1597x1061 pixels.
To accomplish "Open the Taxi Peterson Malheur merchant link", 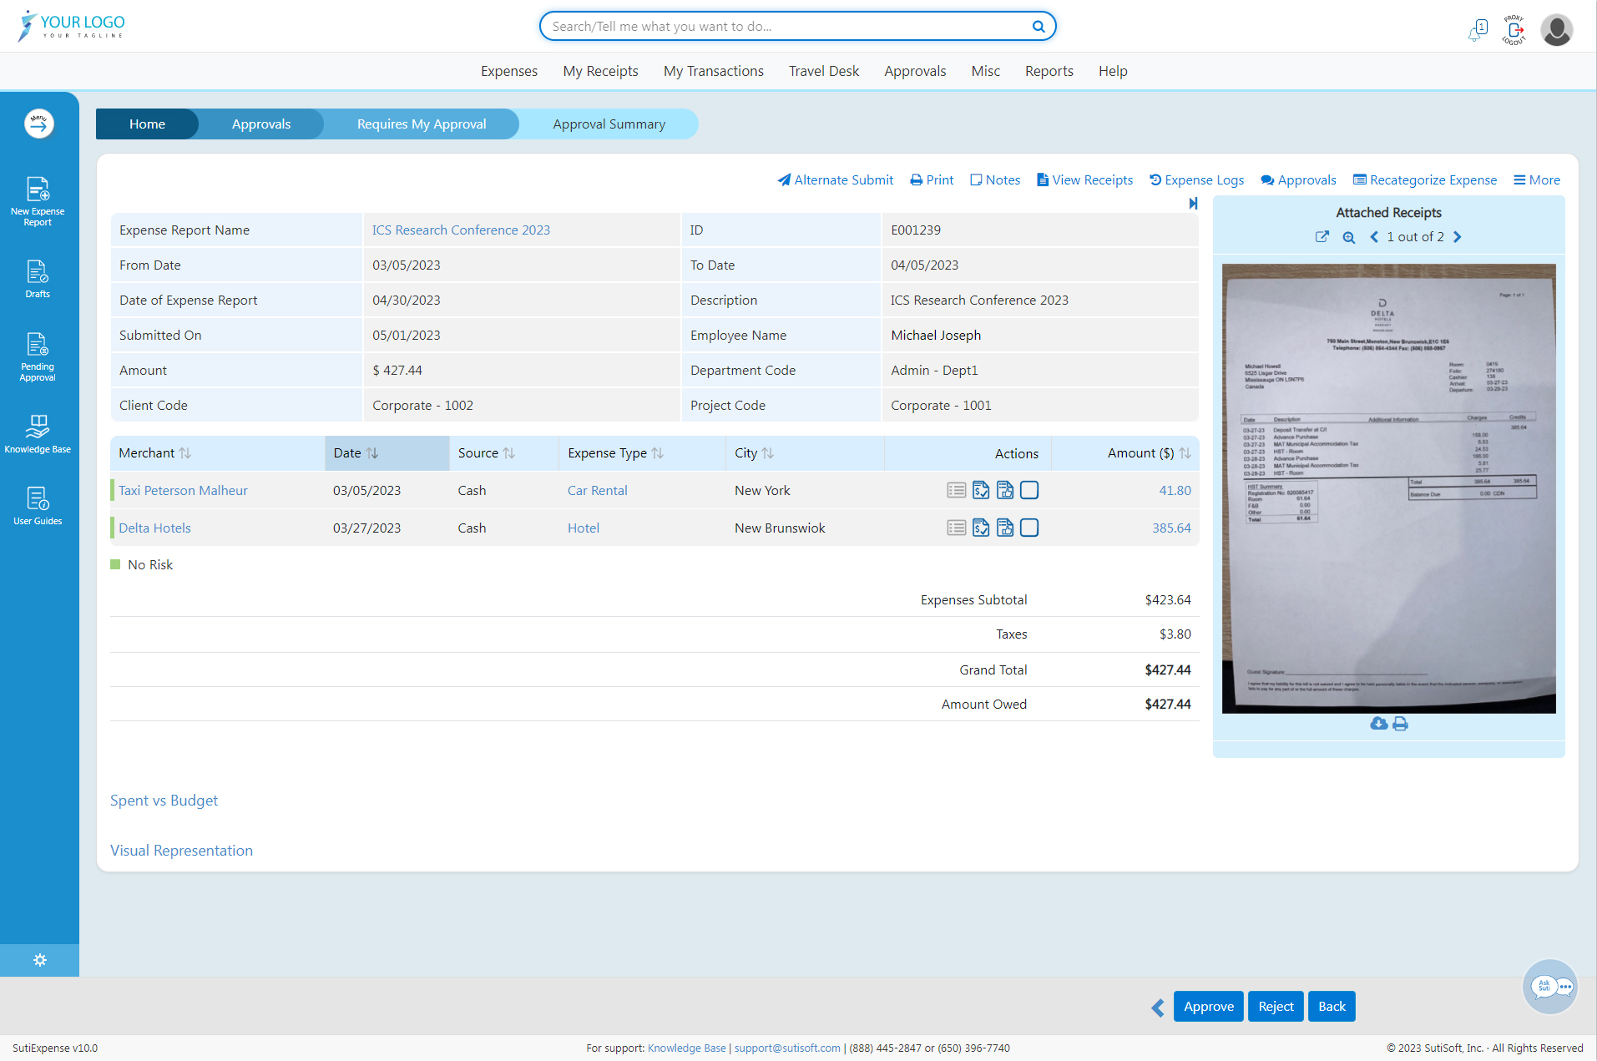I will tap(183, 491).
